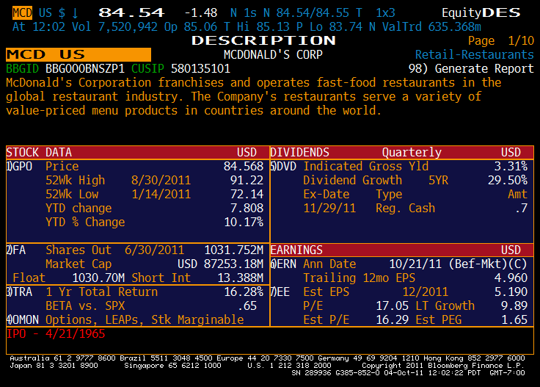The height and width of the screenshot is (387, 540).
Task: Click the IPO - 4/21/1965 line
Action: coord(56,333)
